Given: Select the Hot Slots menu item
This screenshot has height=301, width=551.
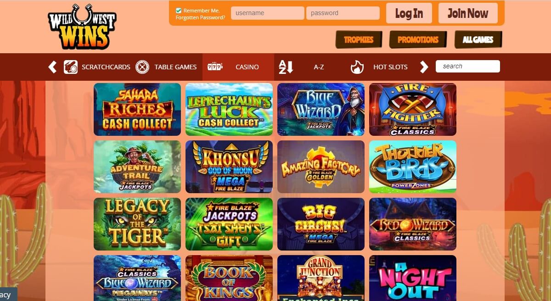Looking at the screenshot, I should click(x=390, y=67).
